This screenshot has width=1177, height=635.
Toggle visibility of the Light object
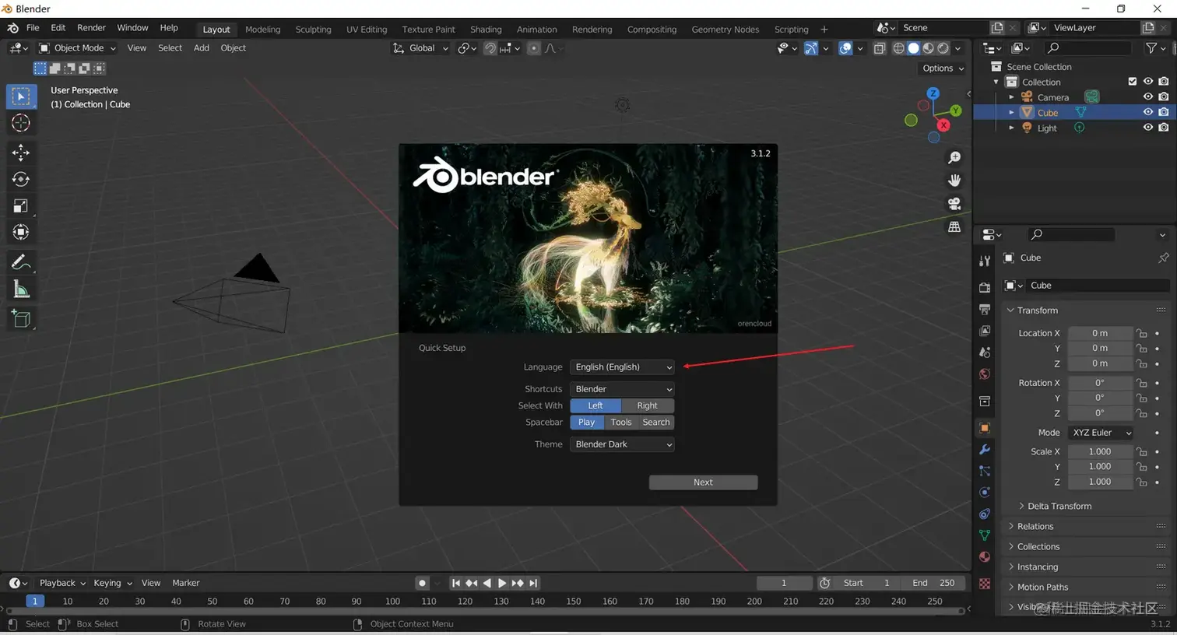(1147, 128)
